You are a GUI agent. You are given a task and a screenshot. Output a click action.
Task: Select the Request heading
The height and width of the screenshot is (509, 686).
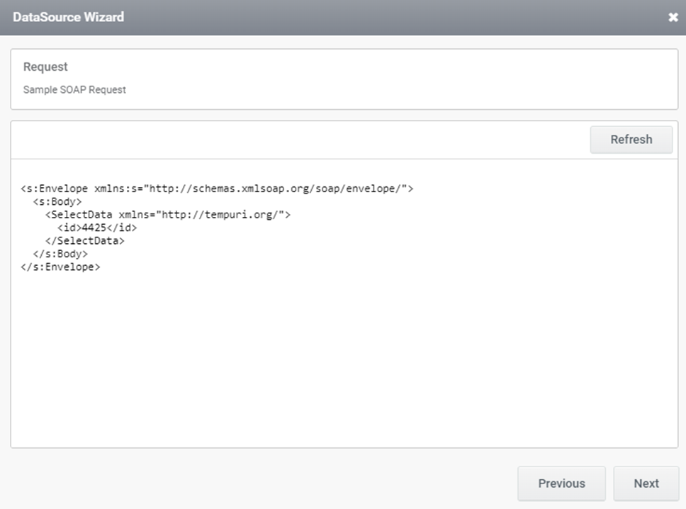click(x=45, y=67)
